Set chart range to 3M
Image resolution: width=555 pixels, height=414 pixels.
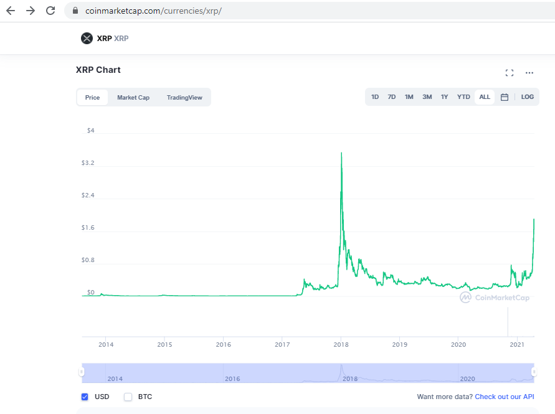click(x=427, y=97)
